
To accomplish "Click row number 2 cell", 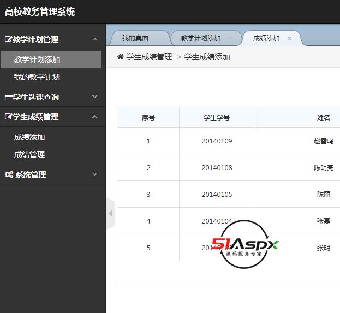I will coord(148,167).
